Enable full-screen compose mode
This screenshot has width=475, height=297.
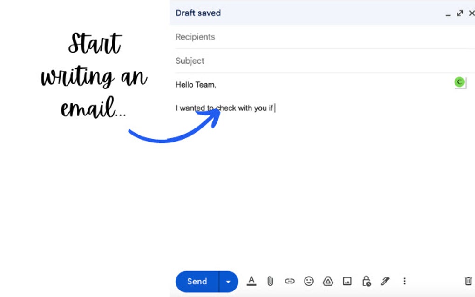click(461, 13)
